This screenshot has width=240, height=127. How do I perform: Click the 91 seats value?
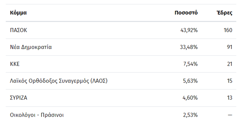click(229, 47)
